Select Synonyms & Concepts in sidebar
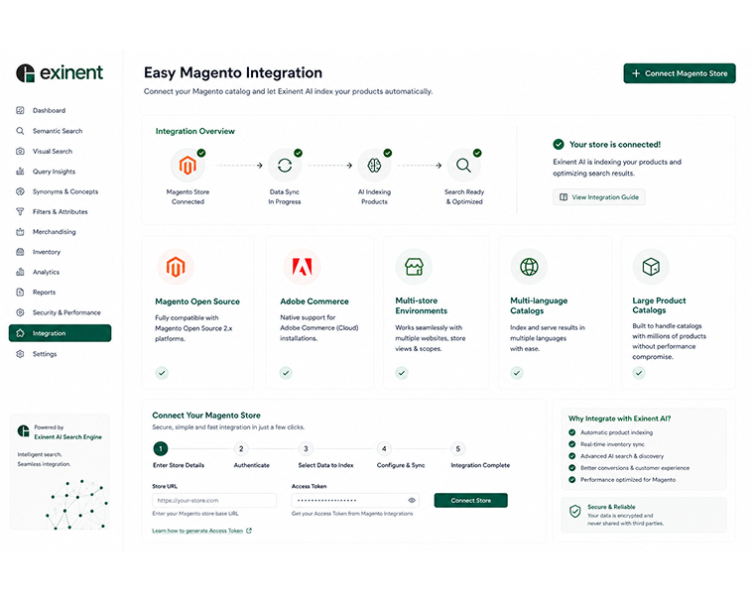 [x=65, y=191]
